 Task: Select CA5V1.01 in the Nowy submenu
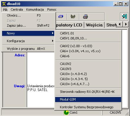(x=88, y=33)
